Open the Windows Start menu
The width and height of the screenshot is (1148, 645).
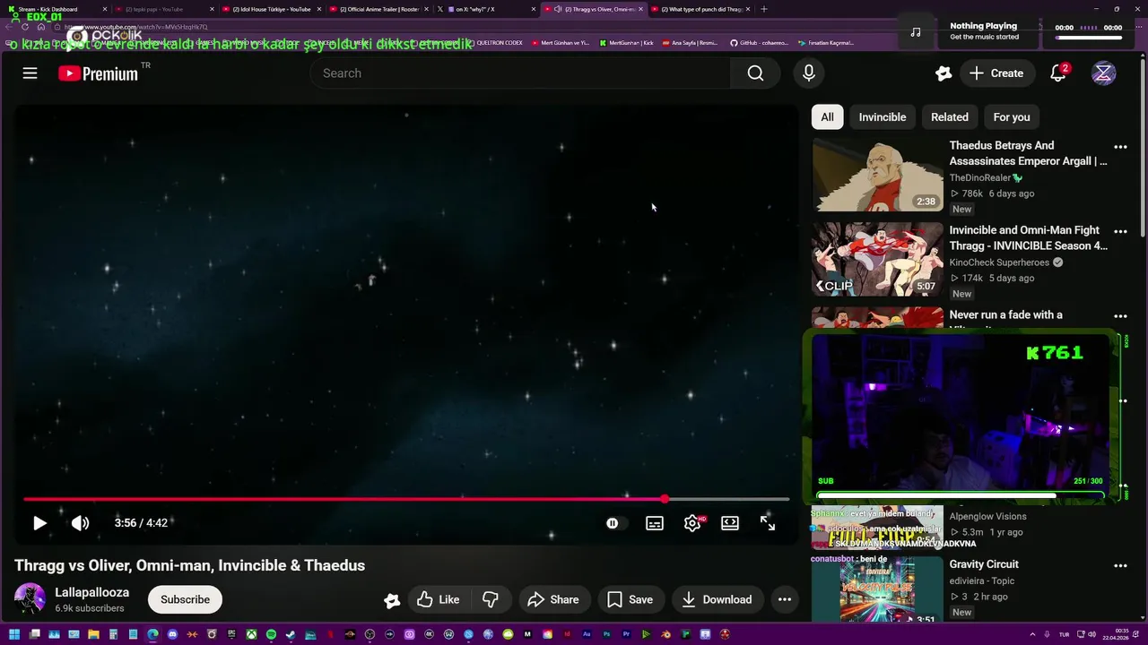14,634
